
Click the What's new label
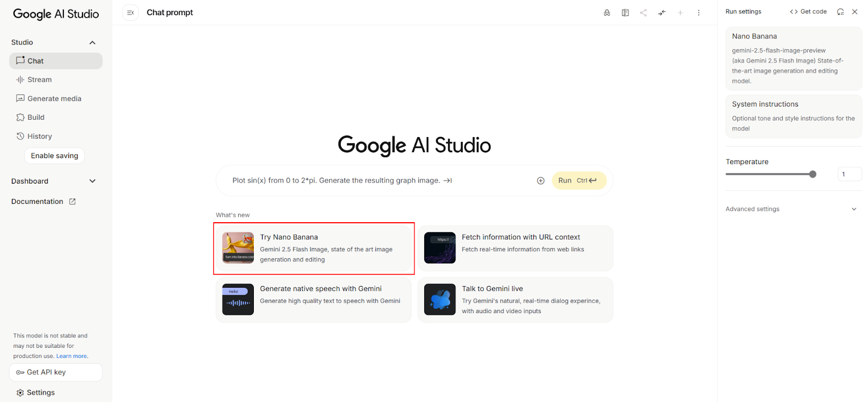tap(233, 215)
